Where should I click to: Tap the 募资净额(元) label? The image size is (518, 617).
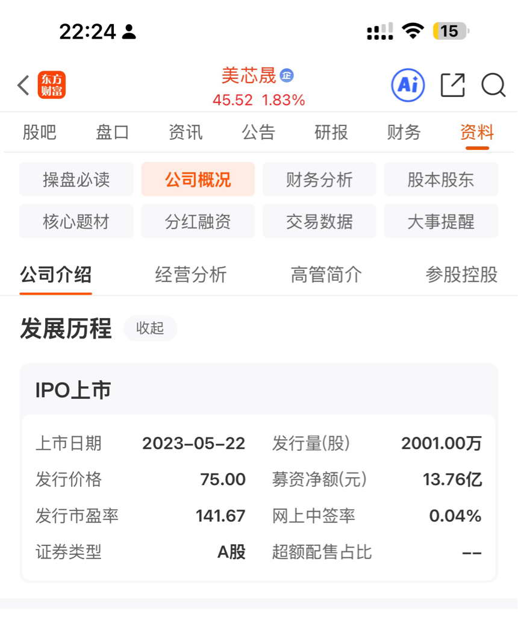click(x=319, y=479)
